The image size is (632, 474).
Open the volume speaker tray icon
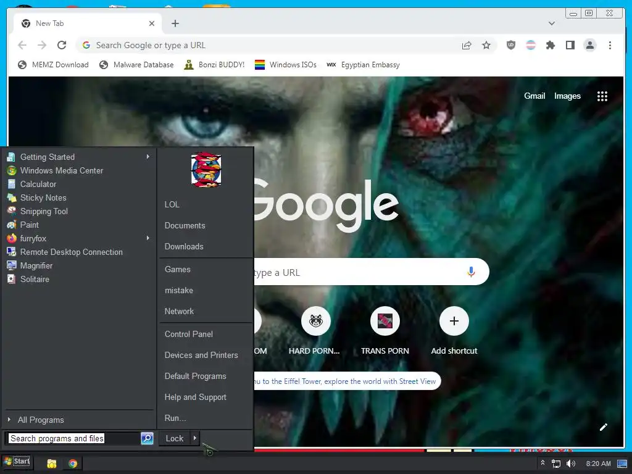click(x=571, y=464)
